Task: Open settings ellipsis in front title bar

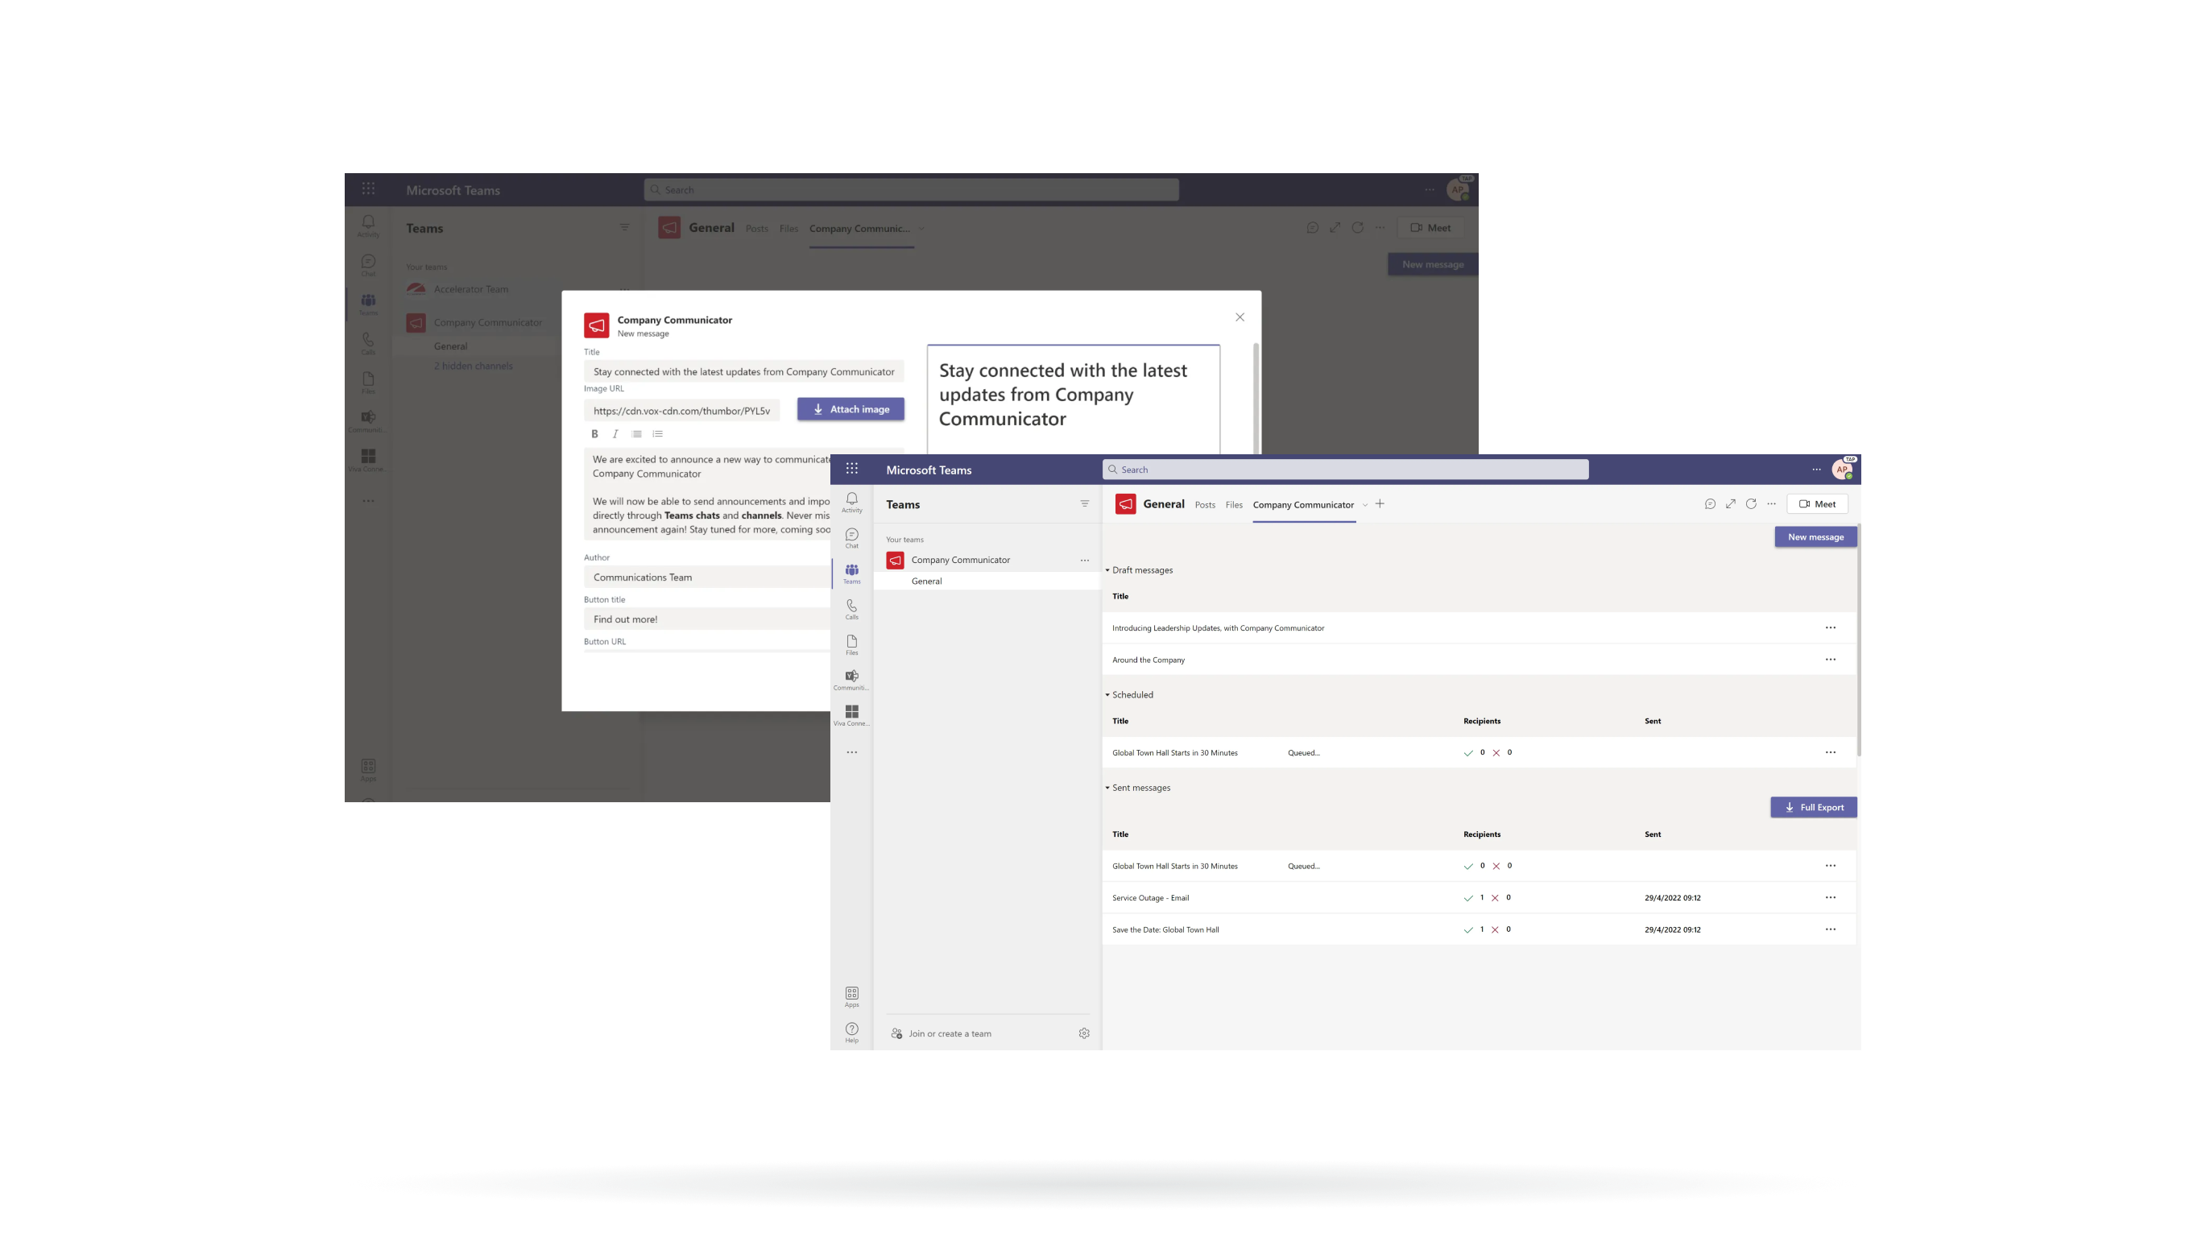Action: 1816,470
